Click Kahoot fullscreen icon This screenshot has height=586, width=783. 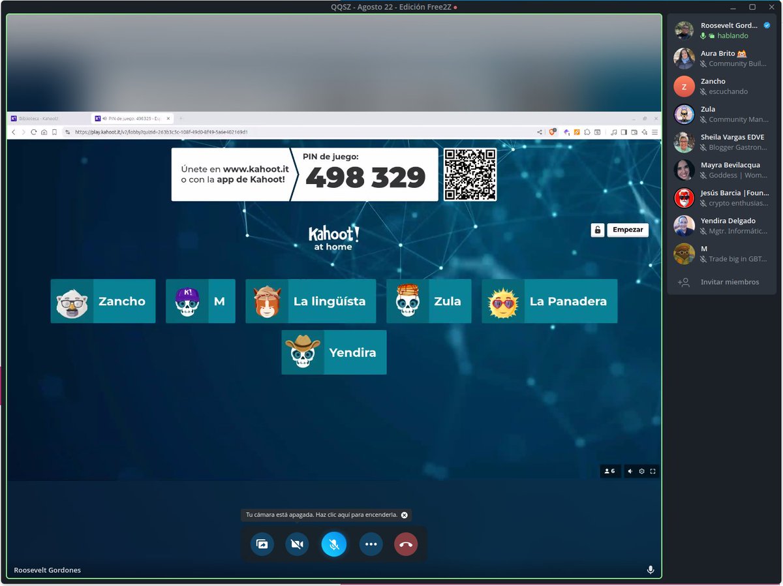[x=652, y=471]
